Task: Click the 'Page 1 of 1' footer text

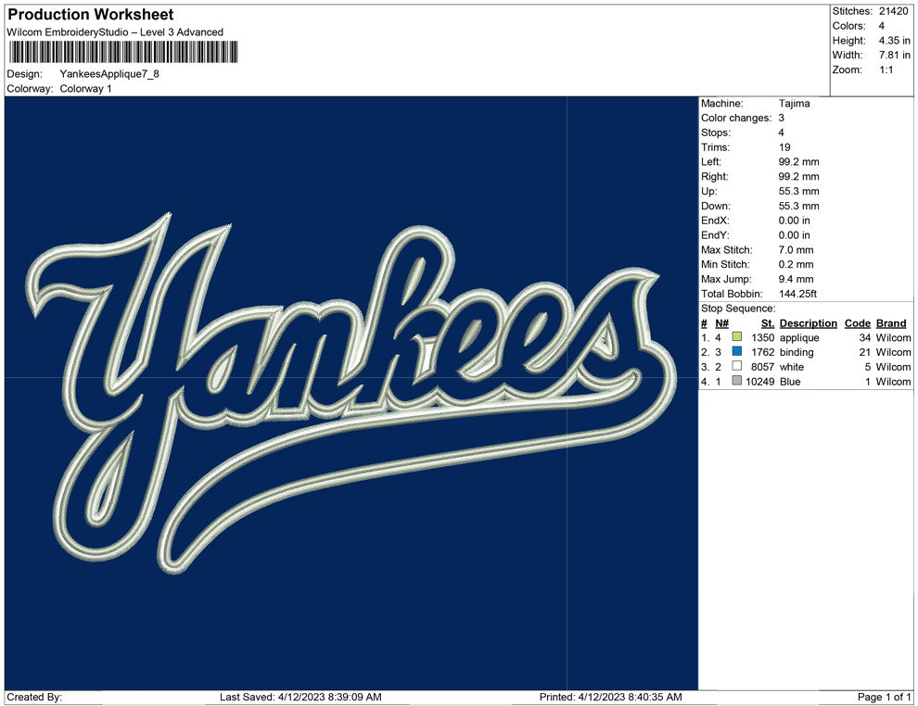Action: pyautogui.click(x=884, y=697)
